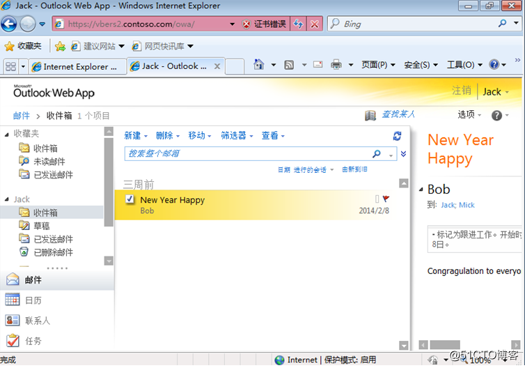
Task: Click the Print printer icon
Action: (x=336, y=64)
